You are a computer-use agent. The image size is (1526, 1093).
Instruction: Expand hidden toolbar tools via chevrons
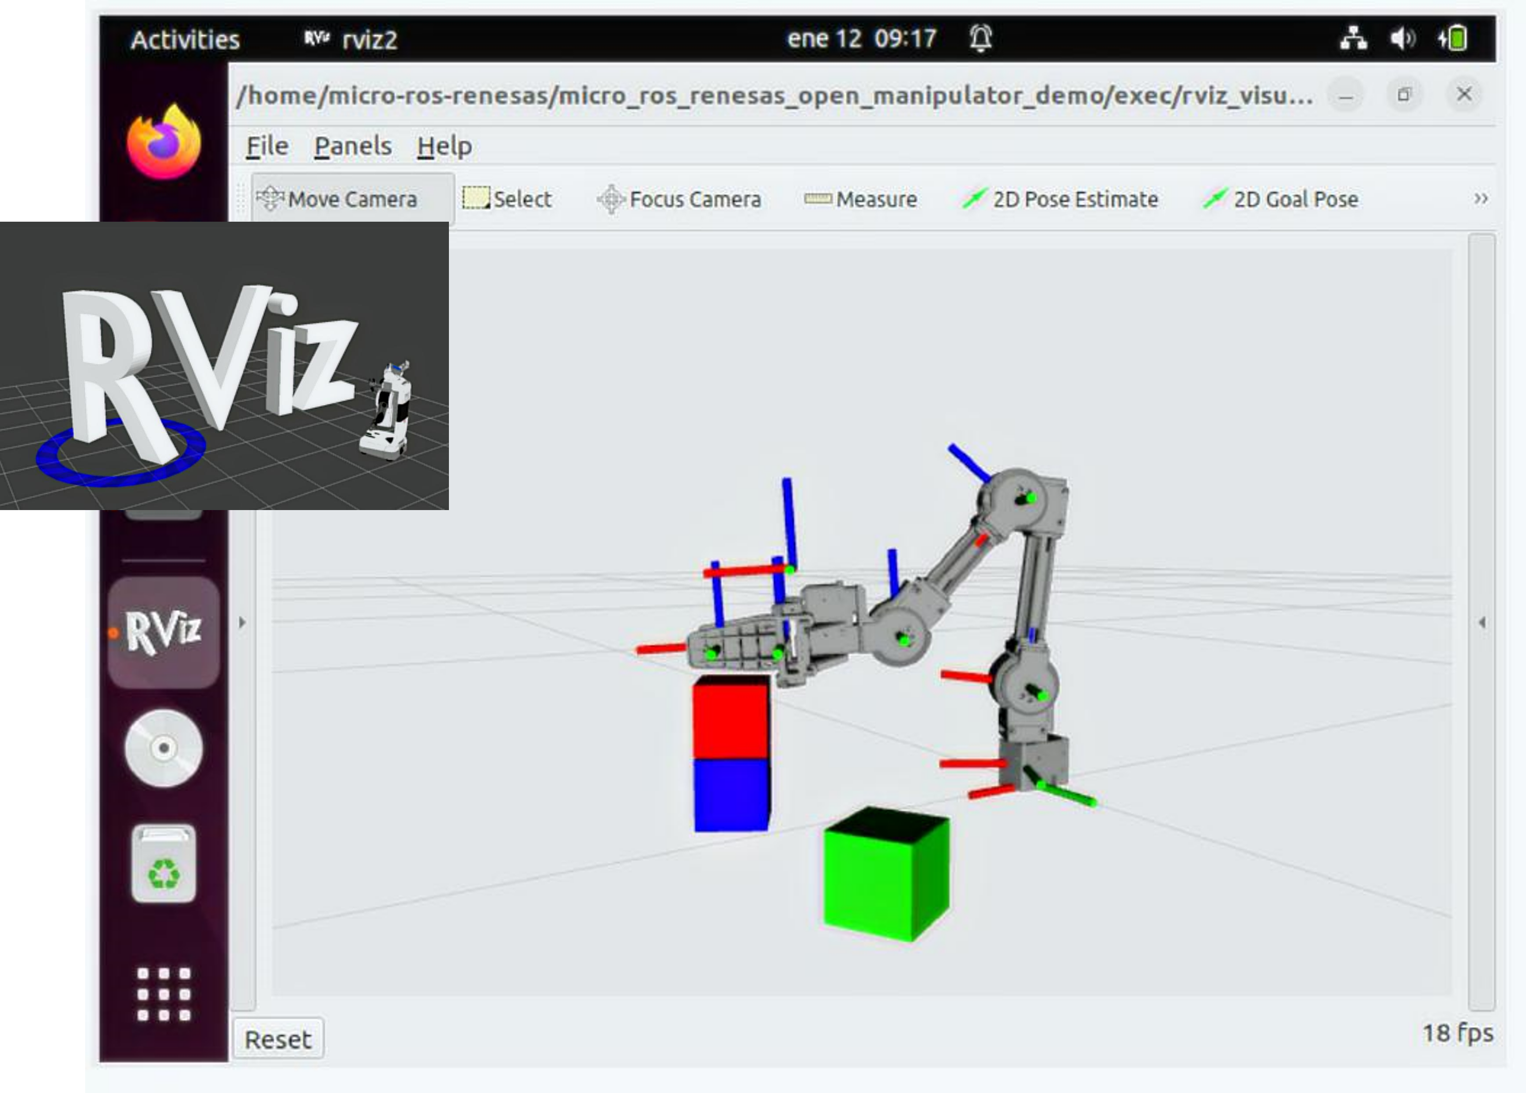1480,199
